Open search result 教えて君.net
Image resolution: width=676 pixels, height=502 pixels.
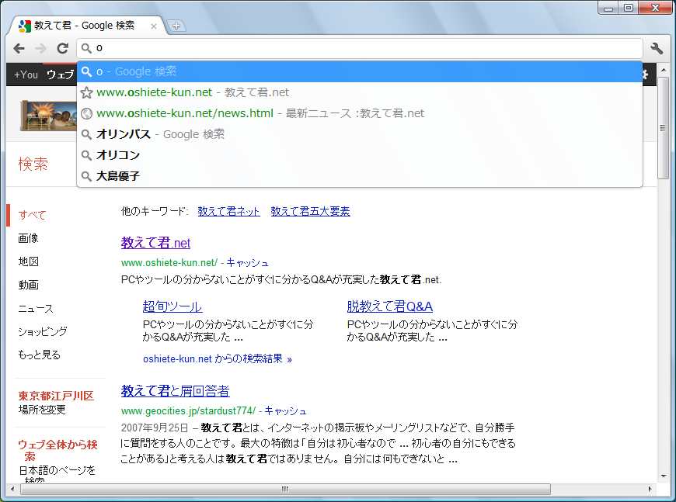(155, 243)
